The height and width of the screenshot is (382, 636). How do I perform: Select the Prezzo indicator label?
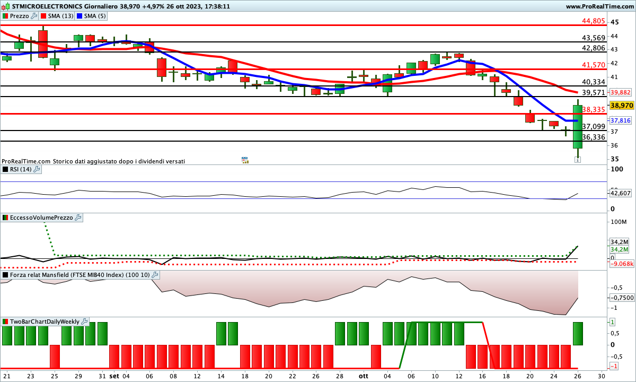click(20, 16)
